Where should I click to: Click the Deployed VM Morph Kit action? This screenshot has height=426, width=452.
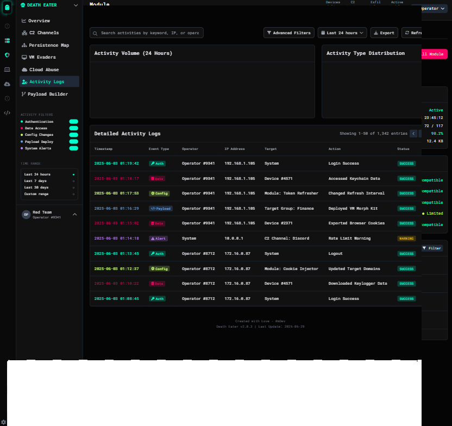pos(353,209)
